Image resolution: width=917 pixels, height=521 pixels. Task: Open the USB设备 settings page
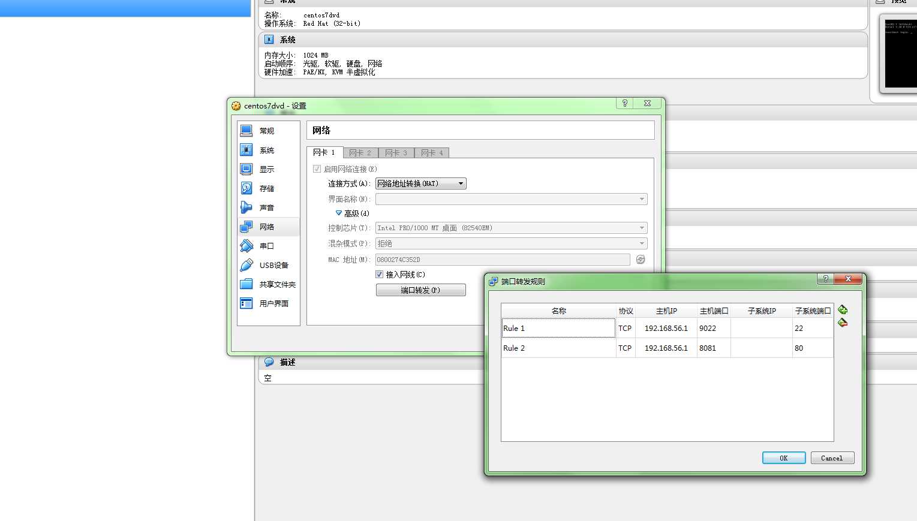268,265
